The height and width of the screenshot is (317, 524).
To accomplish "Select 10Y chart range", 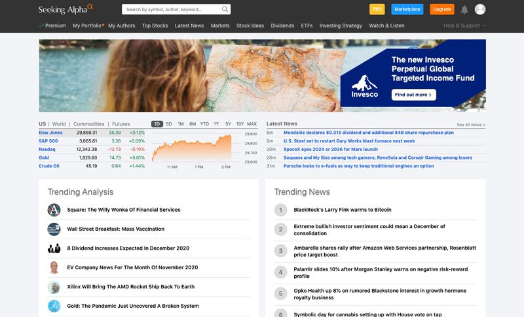I will (240, 124).
